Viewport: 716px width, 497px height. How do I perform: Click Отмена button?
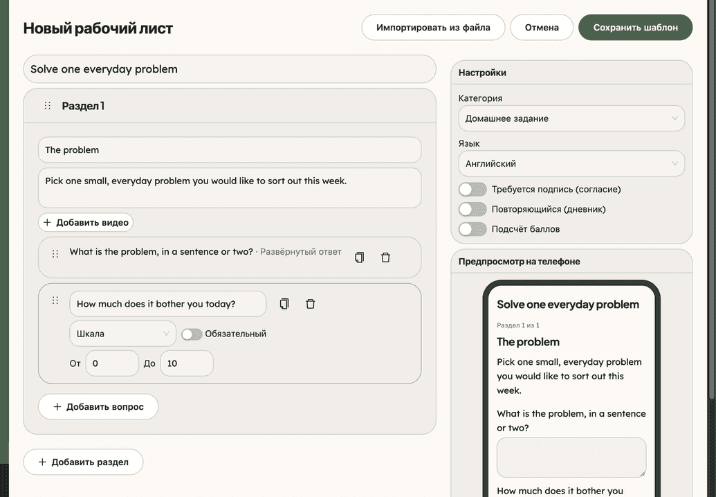point(542,28)
